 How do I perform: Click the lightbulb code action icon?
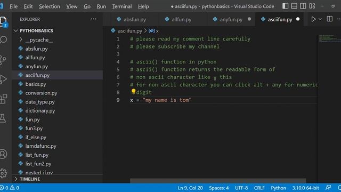coord(133,91)
